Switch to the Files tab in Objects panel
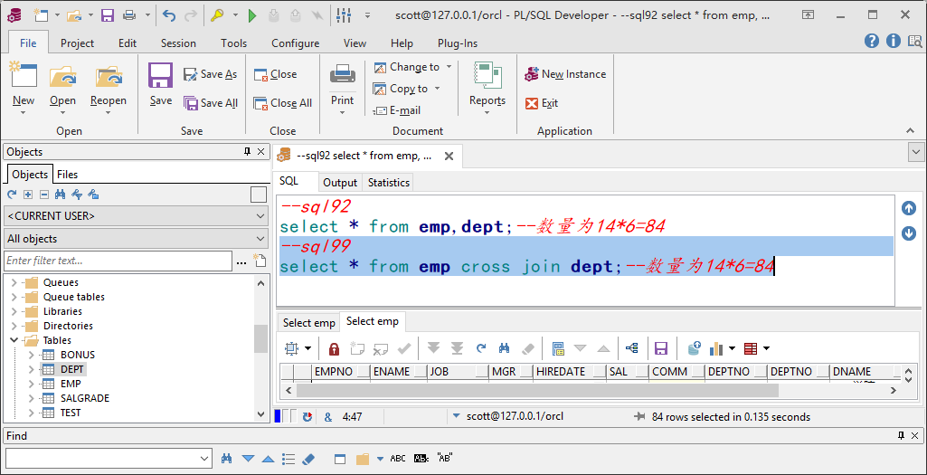 coord(68,175)
